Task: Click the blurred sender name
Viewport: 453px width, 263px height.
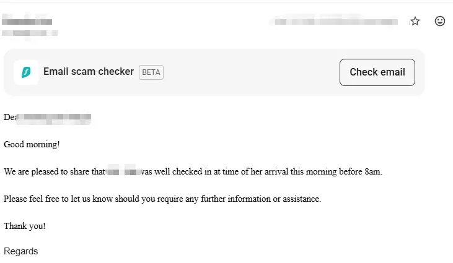Action: [27, 22]
